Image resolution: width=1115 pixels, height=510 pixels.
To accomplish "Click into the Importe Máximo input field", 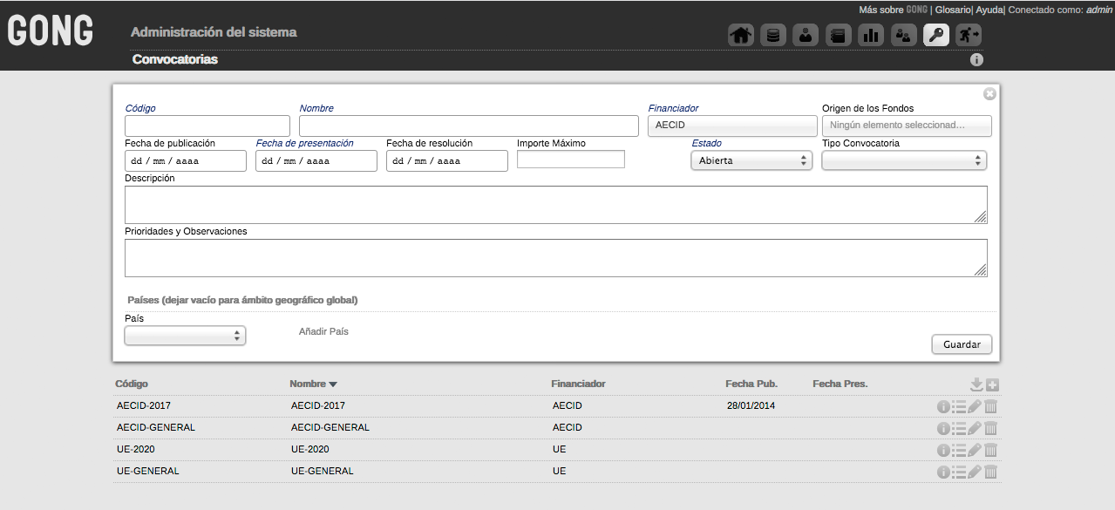I will click(x=571, y=160).
